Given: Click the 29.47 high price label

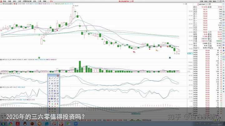Looking at the screenshot, I should (76, 6).
